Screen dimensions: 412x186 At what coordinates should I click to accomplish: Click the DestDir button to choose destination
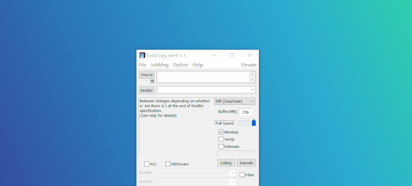pos(147,90)
